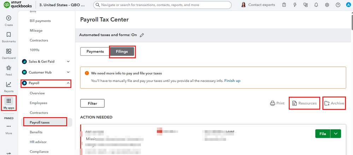Open Resources documents
353x155 pixels.
[304, 103]
